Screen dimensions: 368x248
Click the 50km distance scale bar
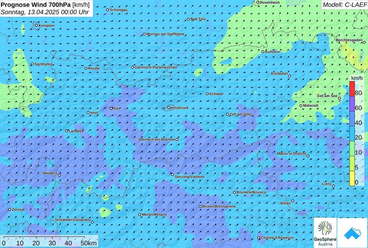[44, 238]
